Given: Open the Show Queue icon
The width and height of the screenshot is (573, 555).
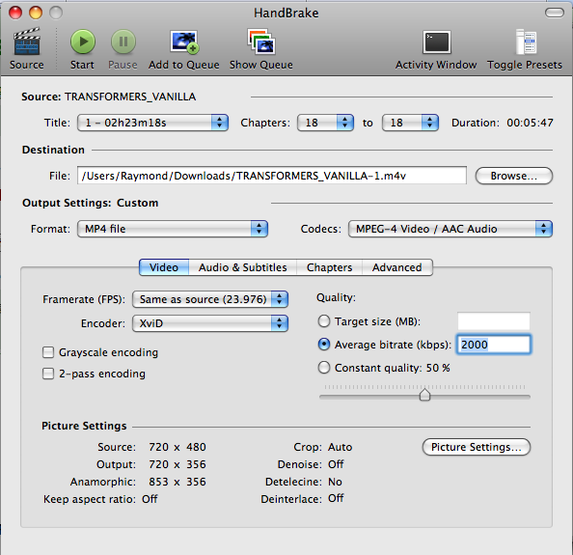Looking at the screenshot, I should 260,42.
